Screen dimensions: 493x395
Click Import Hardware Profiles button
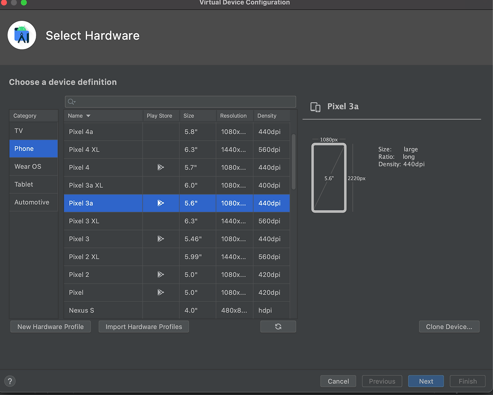tap(144, 326)
